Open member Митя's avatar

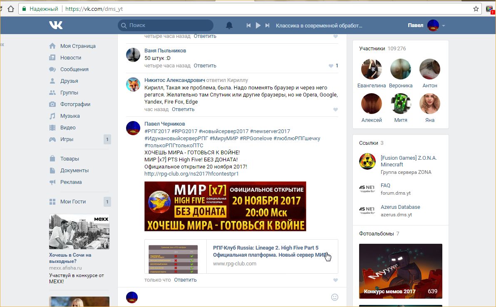400,104
